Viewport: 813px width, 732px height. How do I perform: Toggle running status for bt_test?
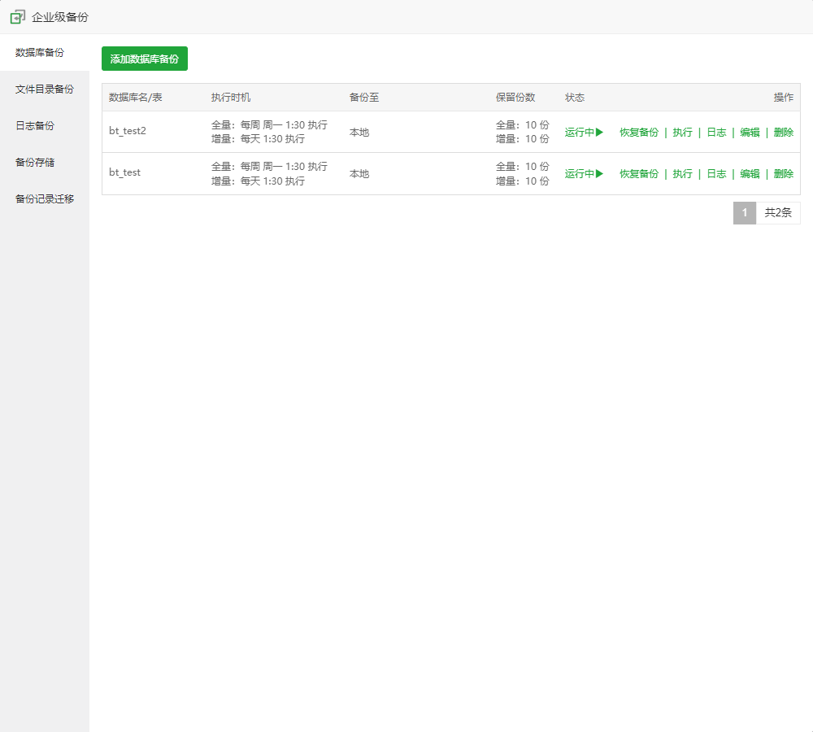point(584,173)
